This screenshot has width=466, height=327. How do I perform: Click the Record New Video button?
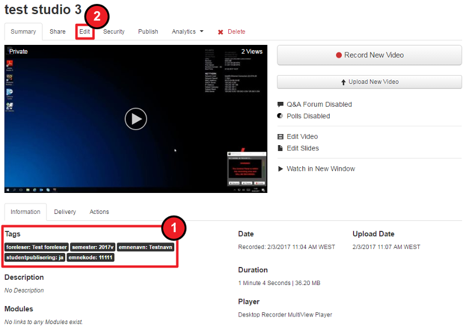point(369,55)
